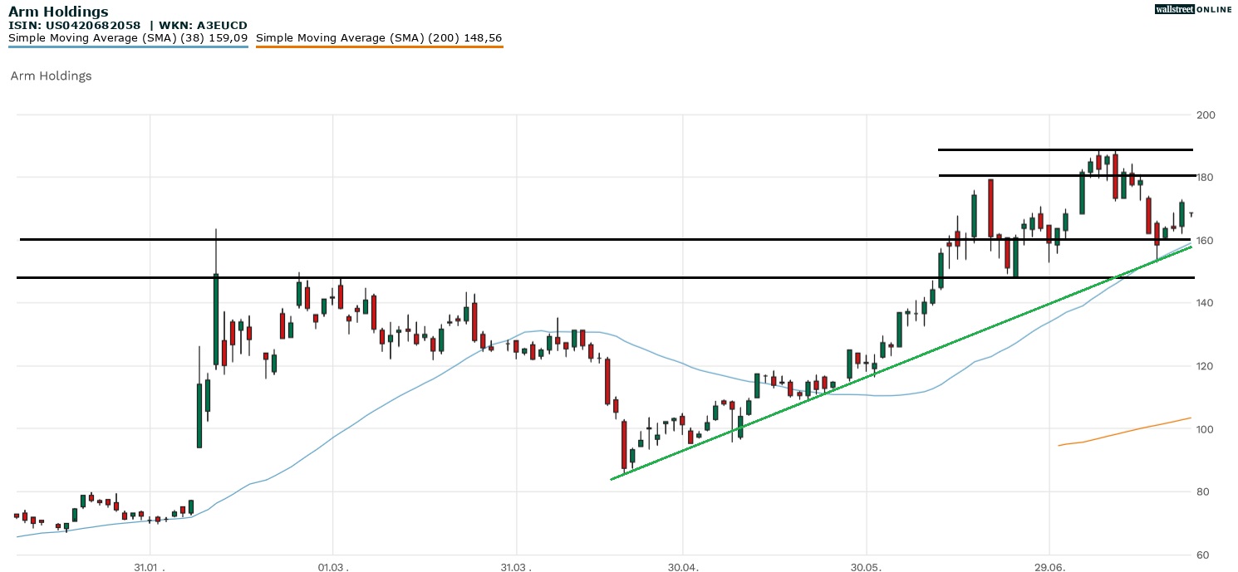Select the 01.03. date on the x-axis
This screenshot has height=572, width=1238.
(333, 567)
